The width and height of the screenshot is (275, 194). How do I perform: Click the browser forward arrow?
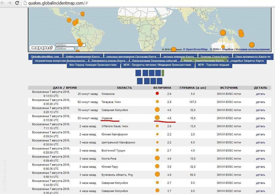point(10,3)
